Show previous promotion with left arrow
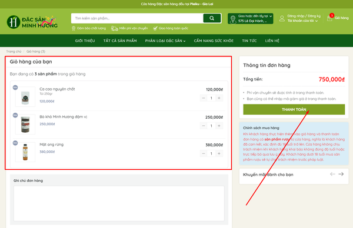This screenshot has height=228, width=353. coord(332,174)
